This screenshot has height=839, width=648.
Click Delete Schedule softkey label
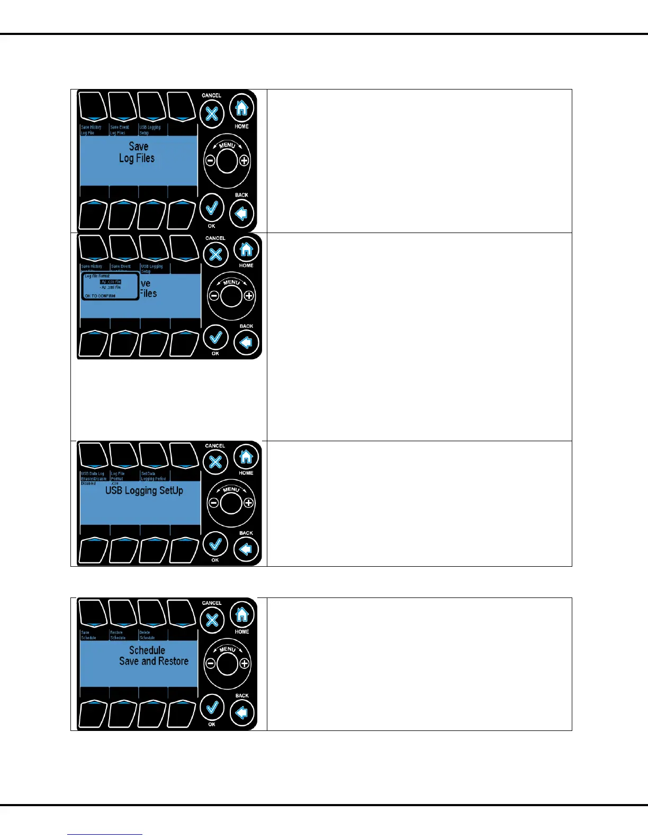pyautogui.click(x=147, y=635)
